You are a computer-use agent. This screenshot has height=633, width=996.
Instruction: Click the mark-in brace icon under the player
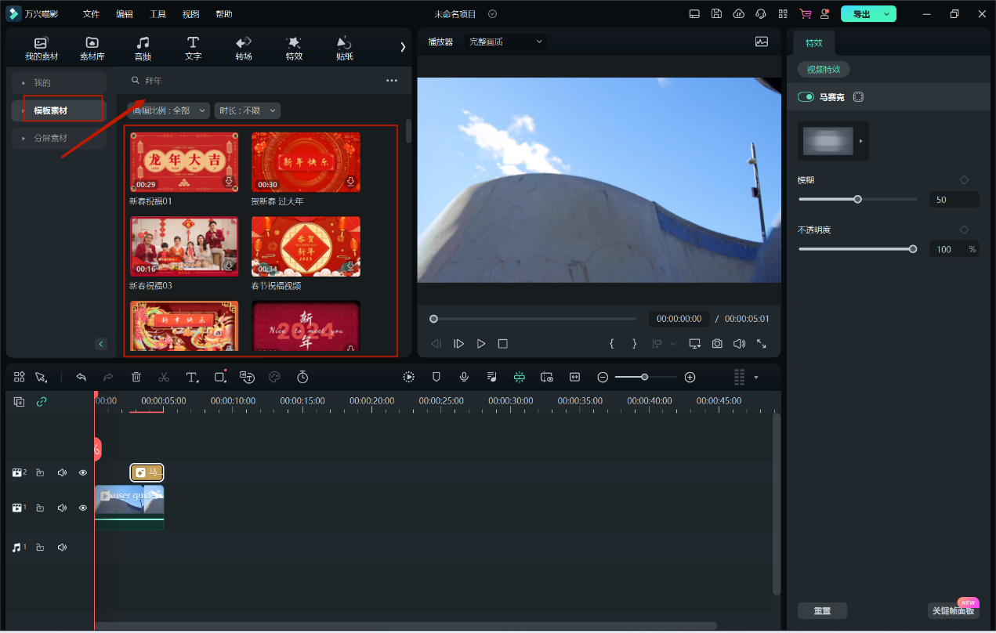(612, 343)
